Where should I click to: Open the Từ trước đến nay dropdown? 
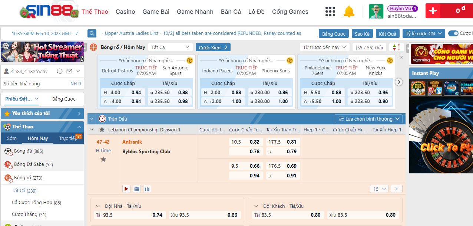[324, 48]
